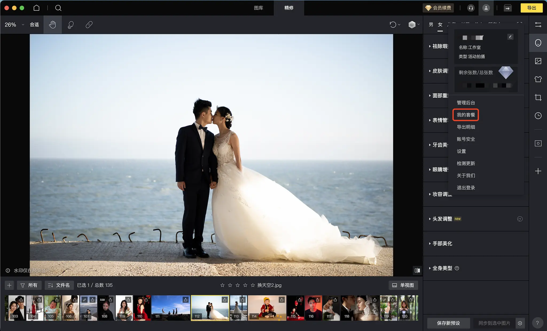Switch to the 图库 tab
547x331 pixels.
coord(258,8)
